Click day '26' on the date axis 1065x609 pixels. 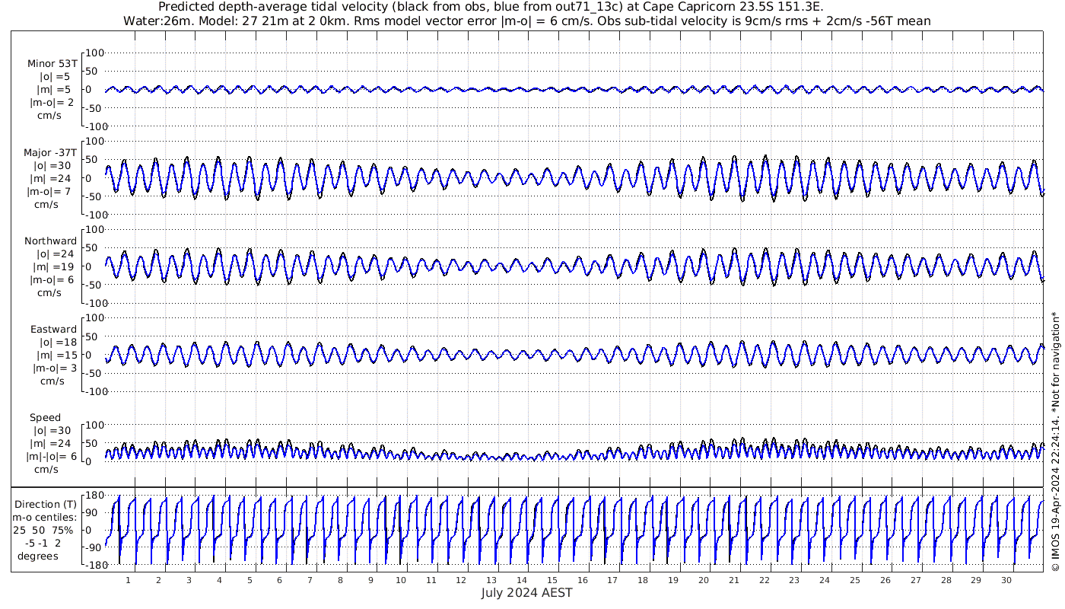pyautogui.click(x=885, y=580)
